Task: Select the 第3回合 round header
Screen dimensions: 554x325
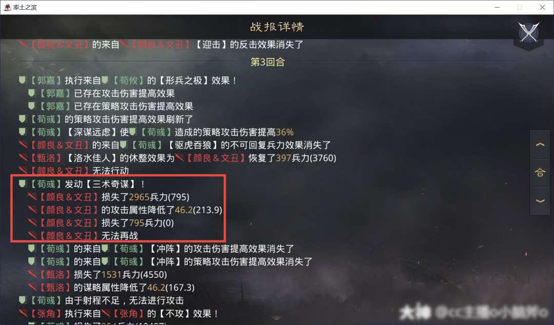Action: [267, 62]
